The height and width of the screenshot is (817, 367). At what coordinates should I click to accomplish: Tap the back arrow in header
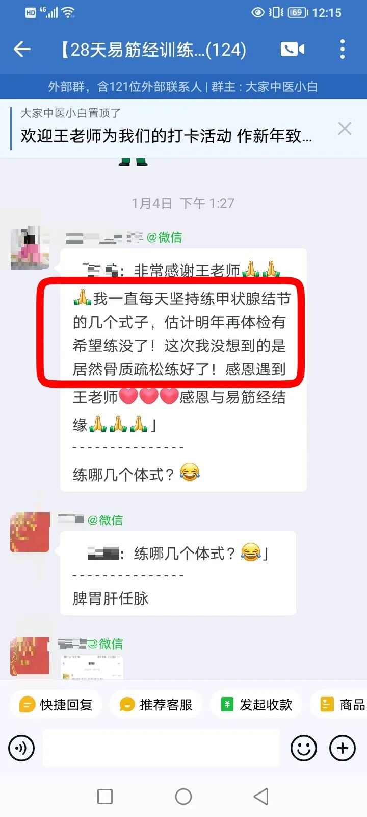22,50
